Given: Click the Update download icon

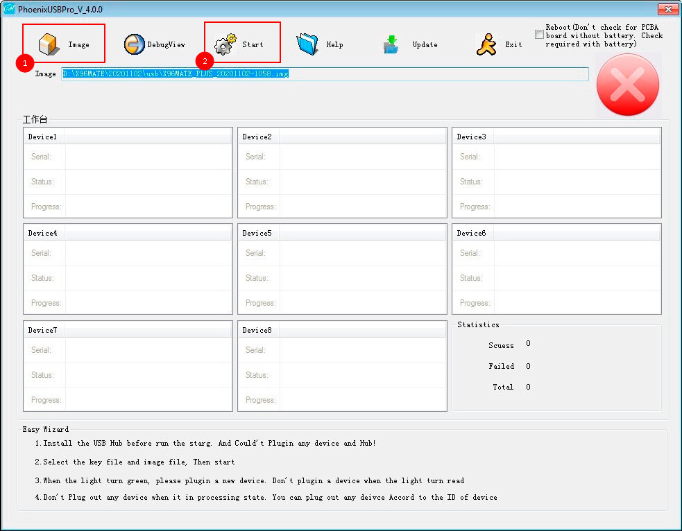Looking at the screenshot, I should pos(391,44).
